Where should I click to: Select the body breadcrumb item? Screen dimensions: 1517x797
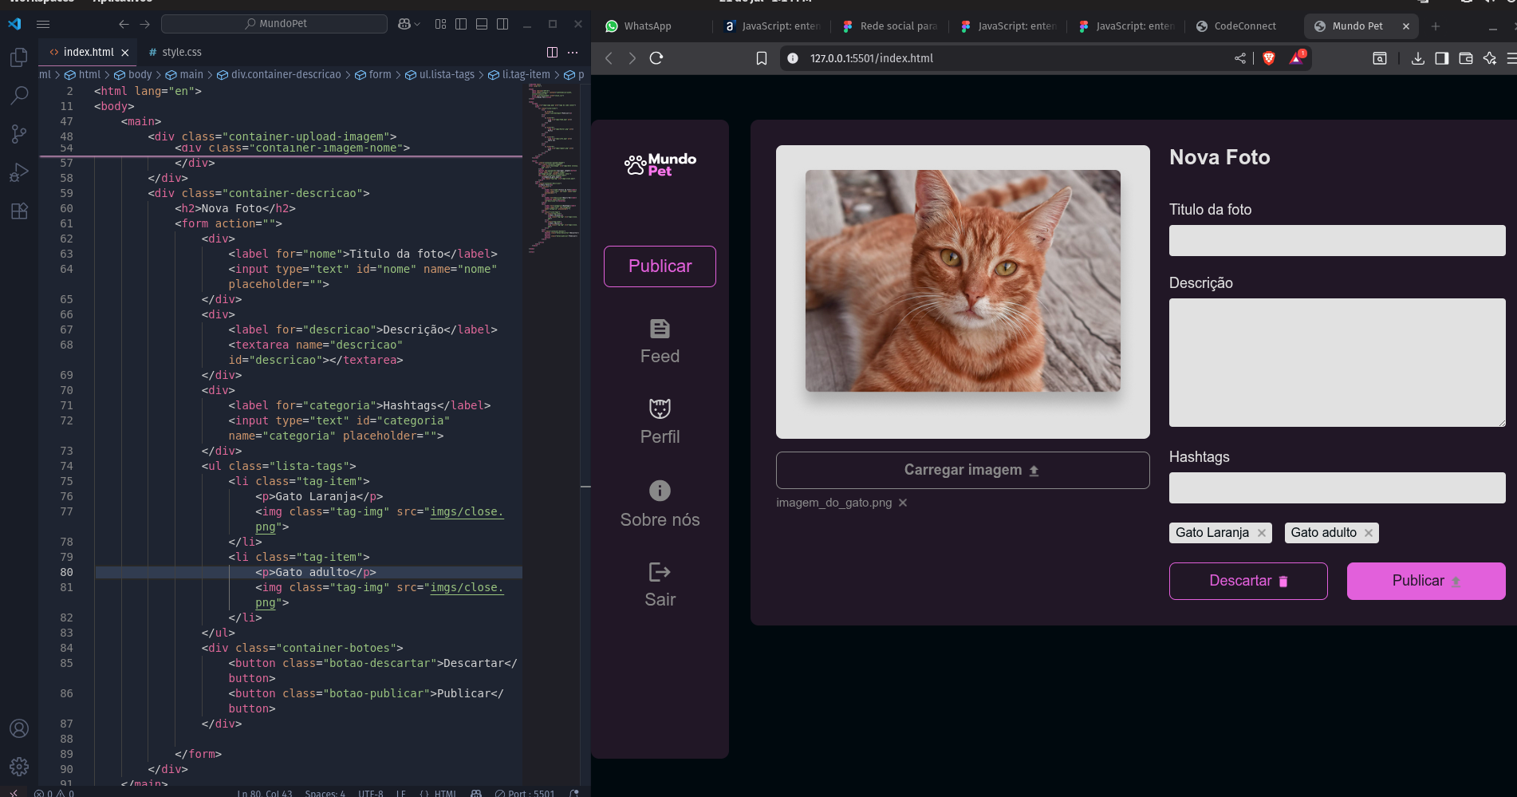(133, 74)
